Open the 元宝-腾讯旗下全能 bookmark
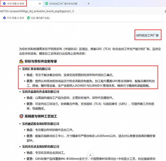 coord(39,18)
